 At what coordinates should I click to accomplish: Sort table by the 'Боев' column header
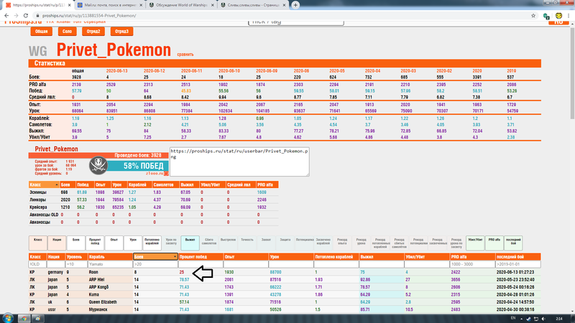pos(155,256)
